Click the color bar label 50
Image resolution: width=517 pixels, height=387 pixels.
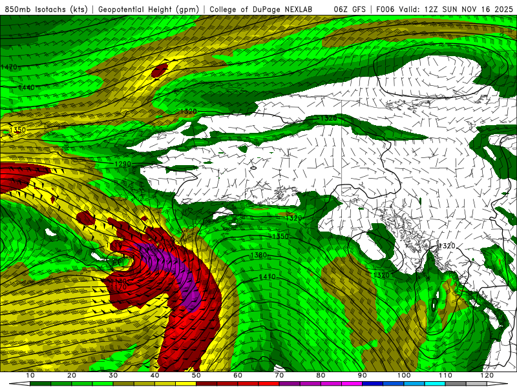[x=196, y=375]
